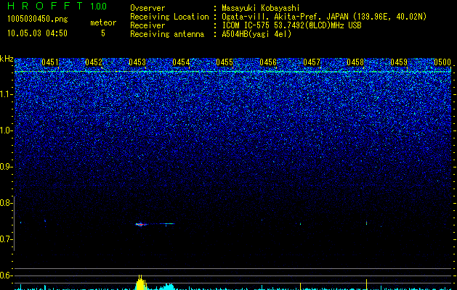Click the 0454 time marker

pyautogui.click(x=181, y=62)
